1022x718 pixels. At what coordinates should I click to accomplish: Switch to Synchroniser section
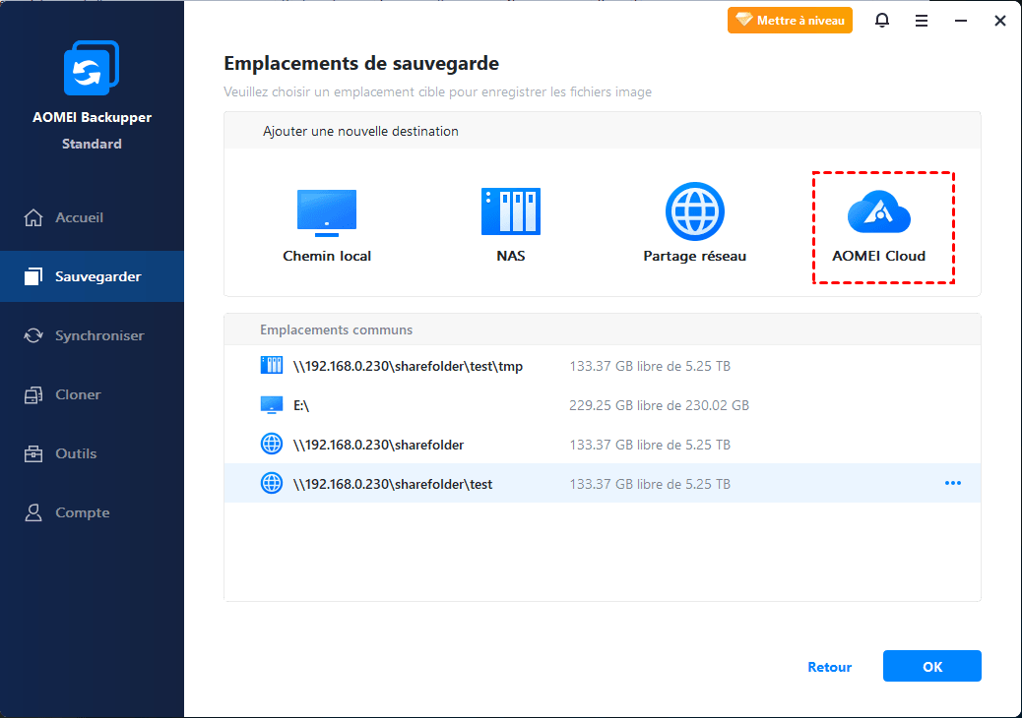[x=92, y=335]
